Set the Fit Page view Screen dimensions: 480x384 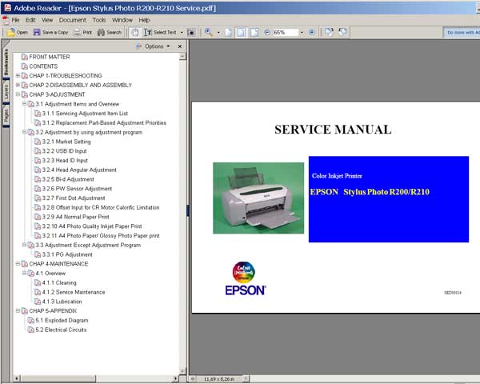pyautogui.click(x=242, y=32)
